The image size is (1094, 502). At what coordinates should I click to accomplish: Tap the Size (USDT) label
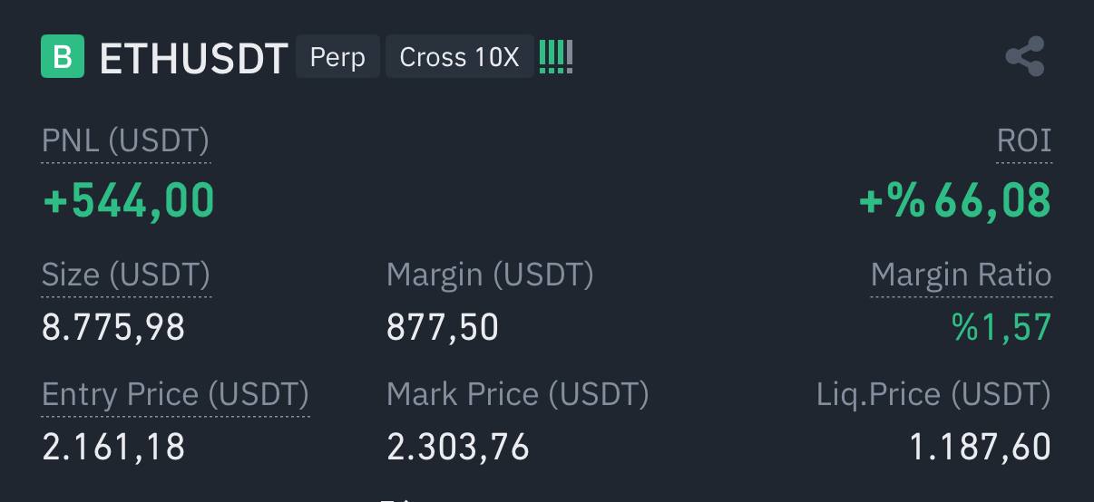(x=126, y=274)
